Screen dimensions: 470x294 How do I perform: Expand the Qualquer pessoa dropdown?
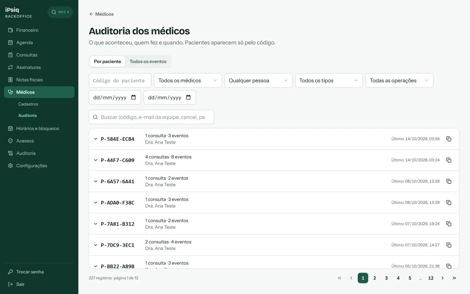click(x=258, y=80)
